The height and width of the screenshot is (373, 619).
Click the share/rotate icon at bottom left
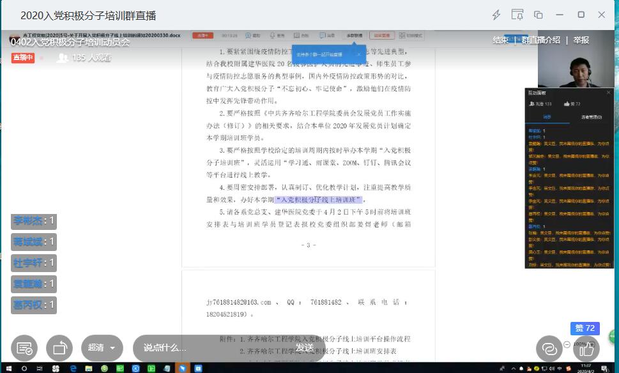click(59, 348)
